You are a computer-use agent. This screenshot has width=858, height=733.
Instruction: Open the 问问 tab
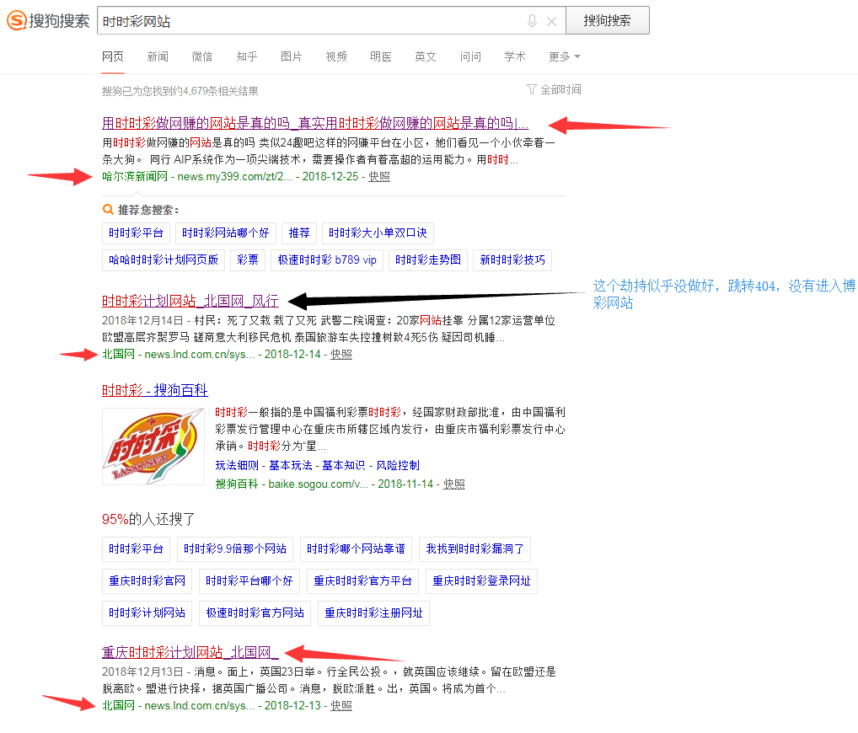pos(470,57)
